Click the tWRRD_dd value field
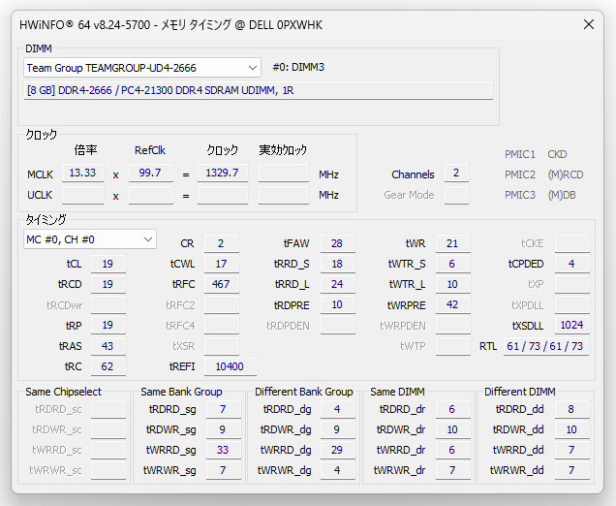 (x=572, y=450)
